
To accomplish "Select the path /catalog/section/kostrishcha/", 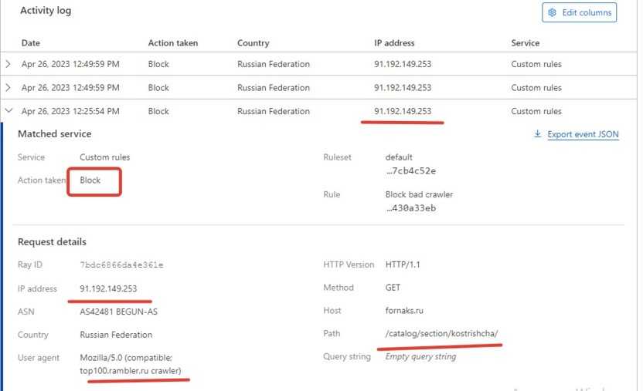I will tap(441, 334).
